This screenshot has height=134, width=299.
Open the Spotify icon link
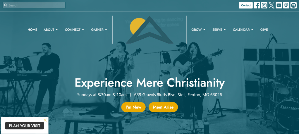click(x=293, y=5)
